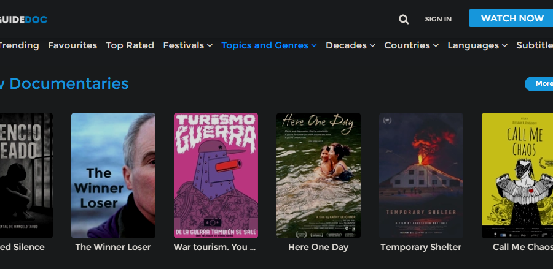Open the Here One Day poster
The height and width of the screenshot is (269, 553).
(318, 175)
